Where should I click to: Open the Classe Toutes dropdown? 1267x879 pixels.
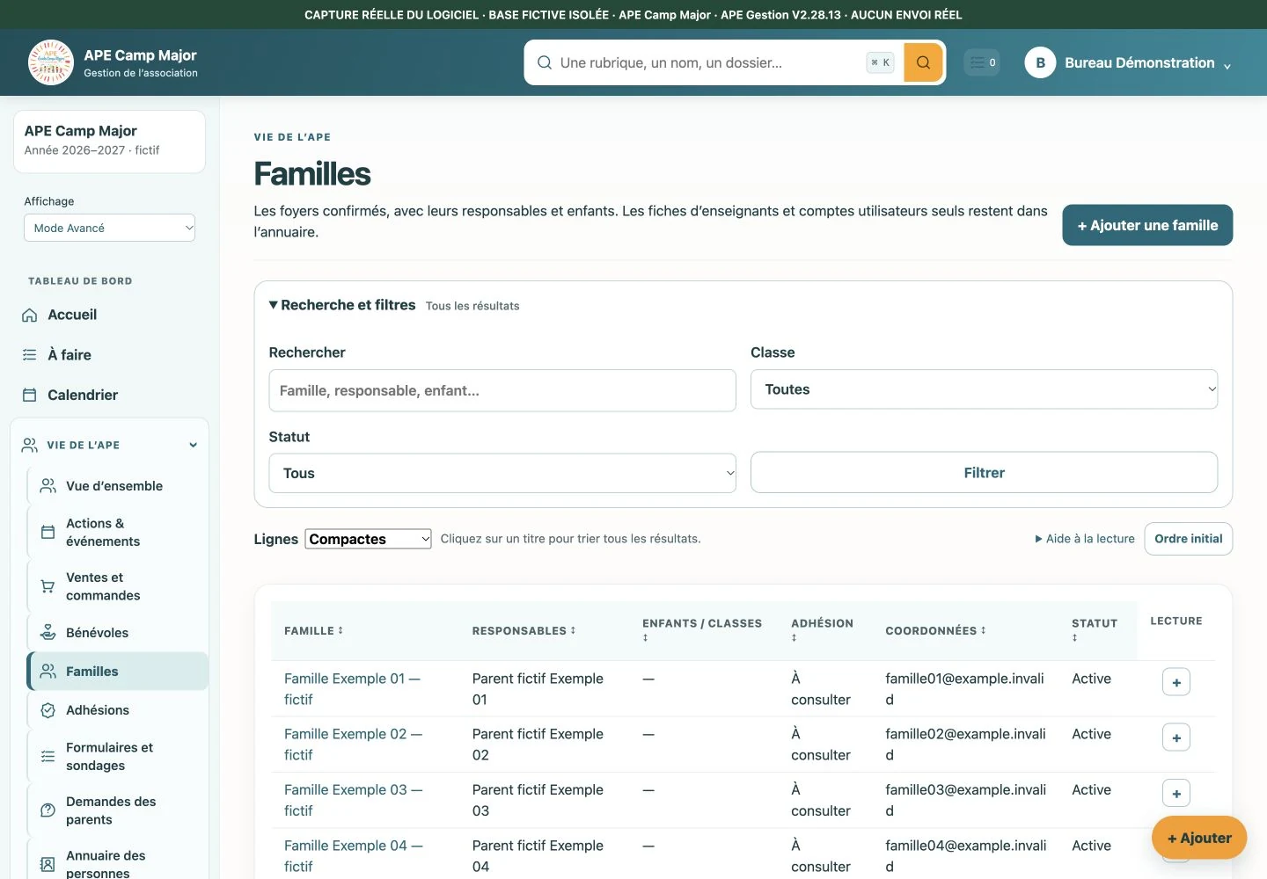pyautogui.click(x=984, y=389)
